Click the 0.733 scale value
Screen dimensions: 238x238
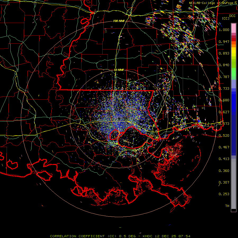pos(224,89)
